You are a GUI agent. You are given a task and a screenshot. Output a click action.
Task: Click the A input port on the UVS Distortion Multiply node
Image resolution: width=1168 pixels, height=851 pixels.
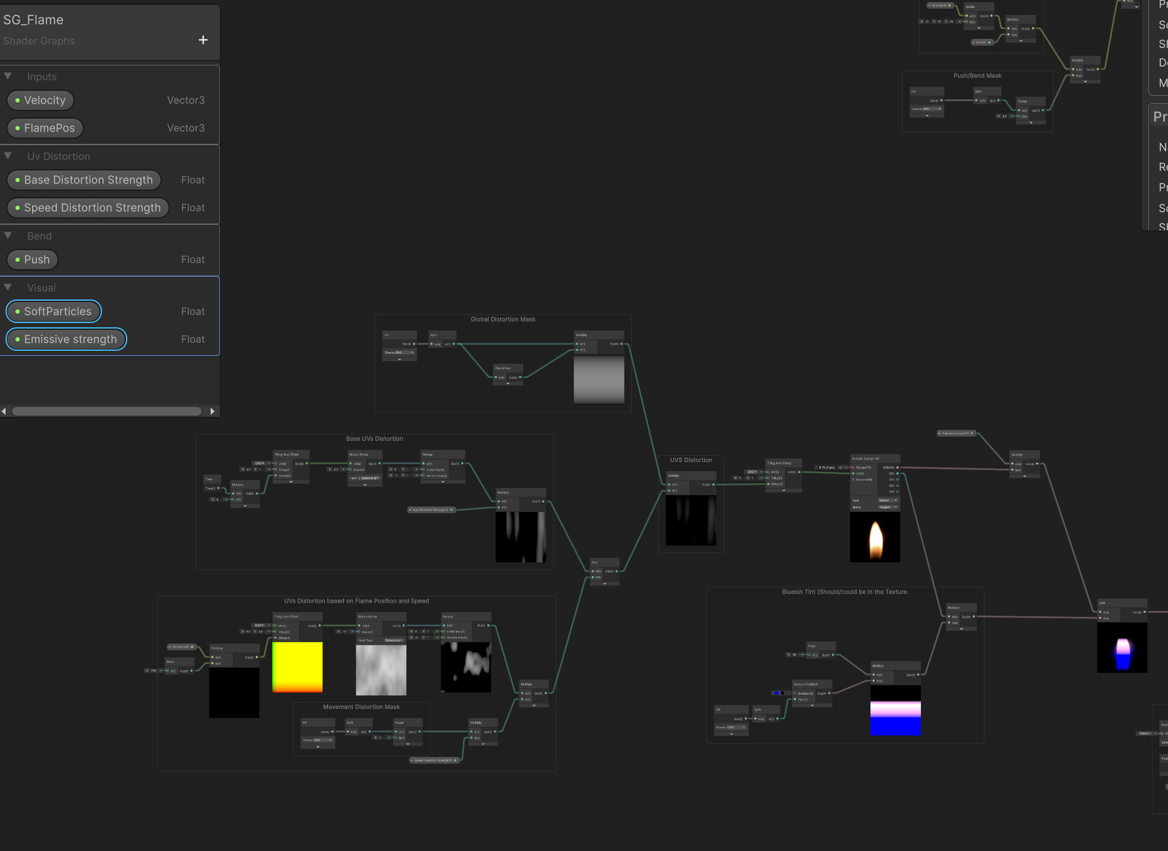669,485
